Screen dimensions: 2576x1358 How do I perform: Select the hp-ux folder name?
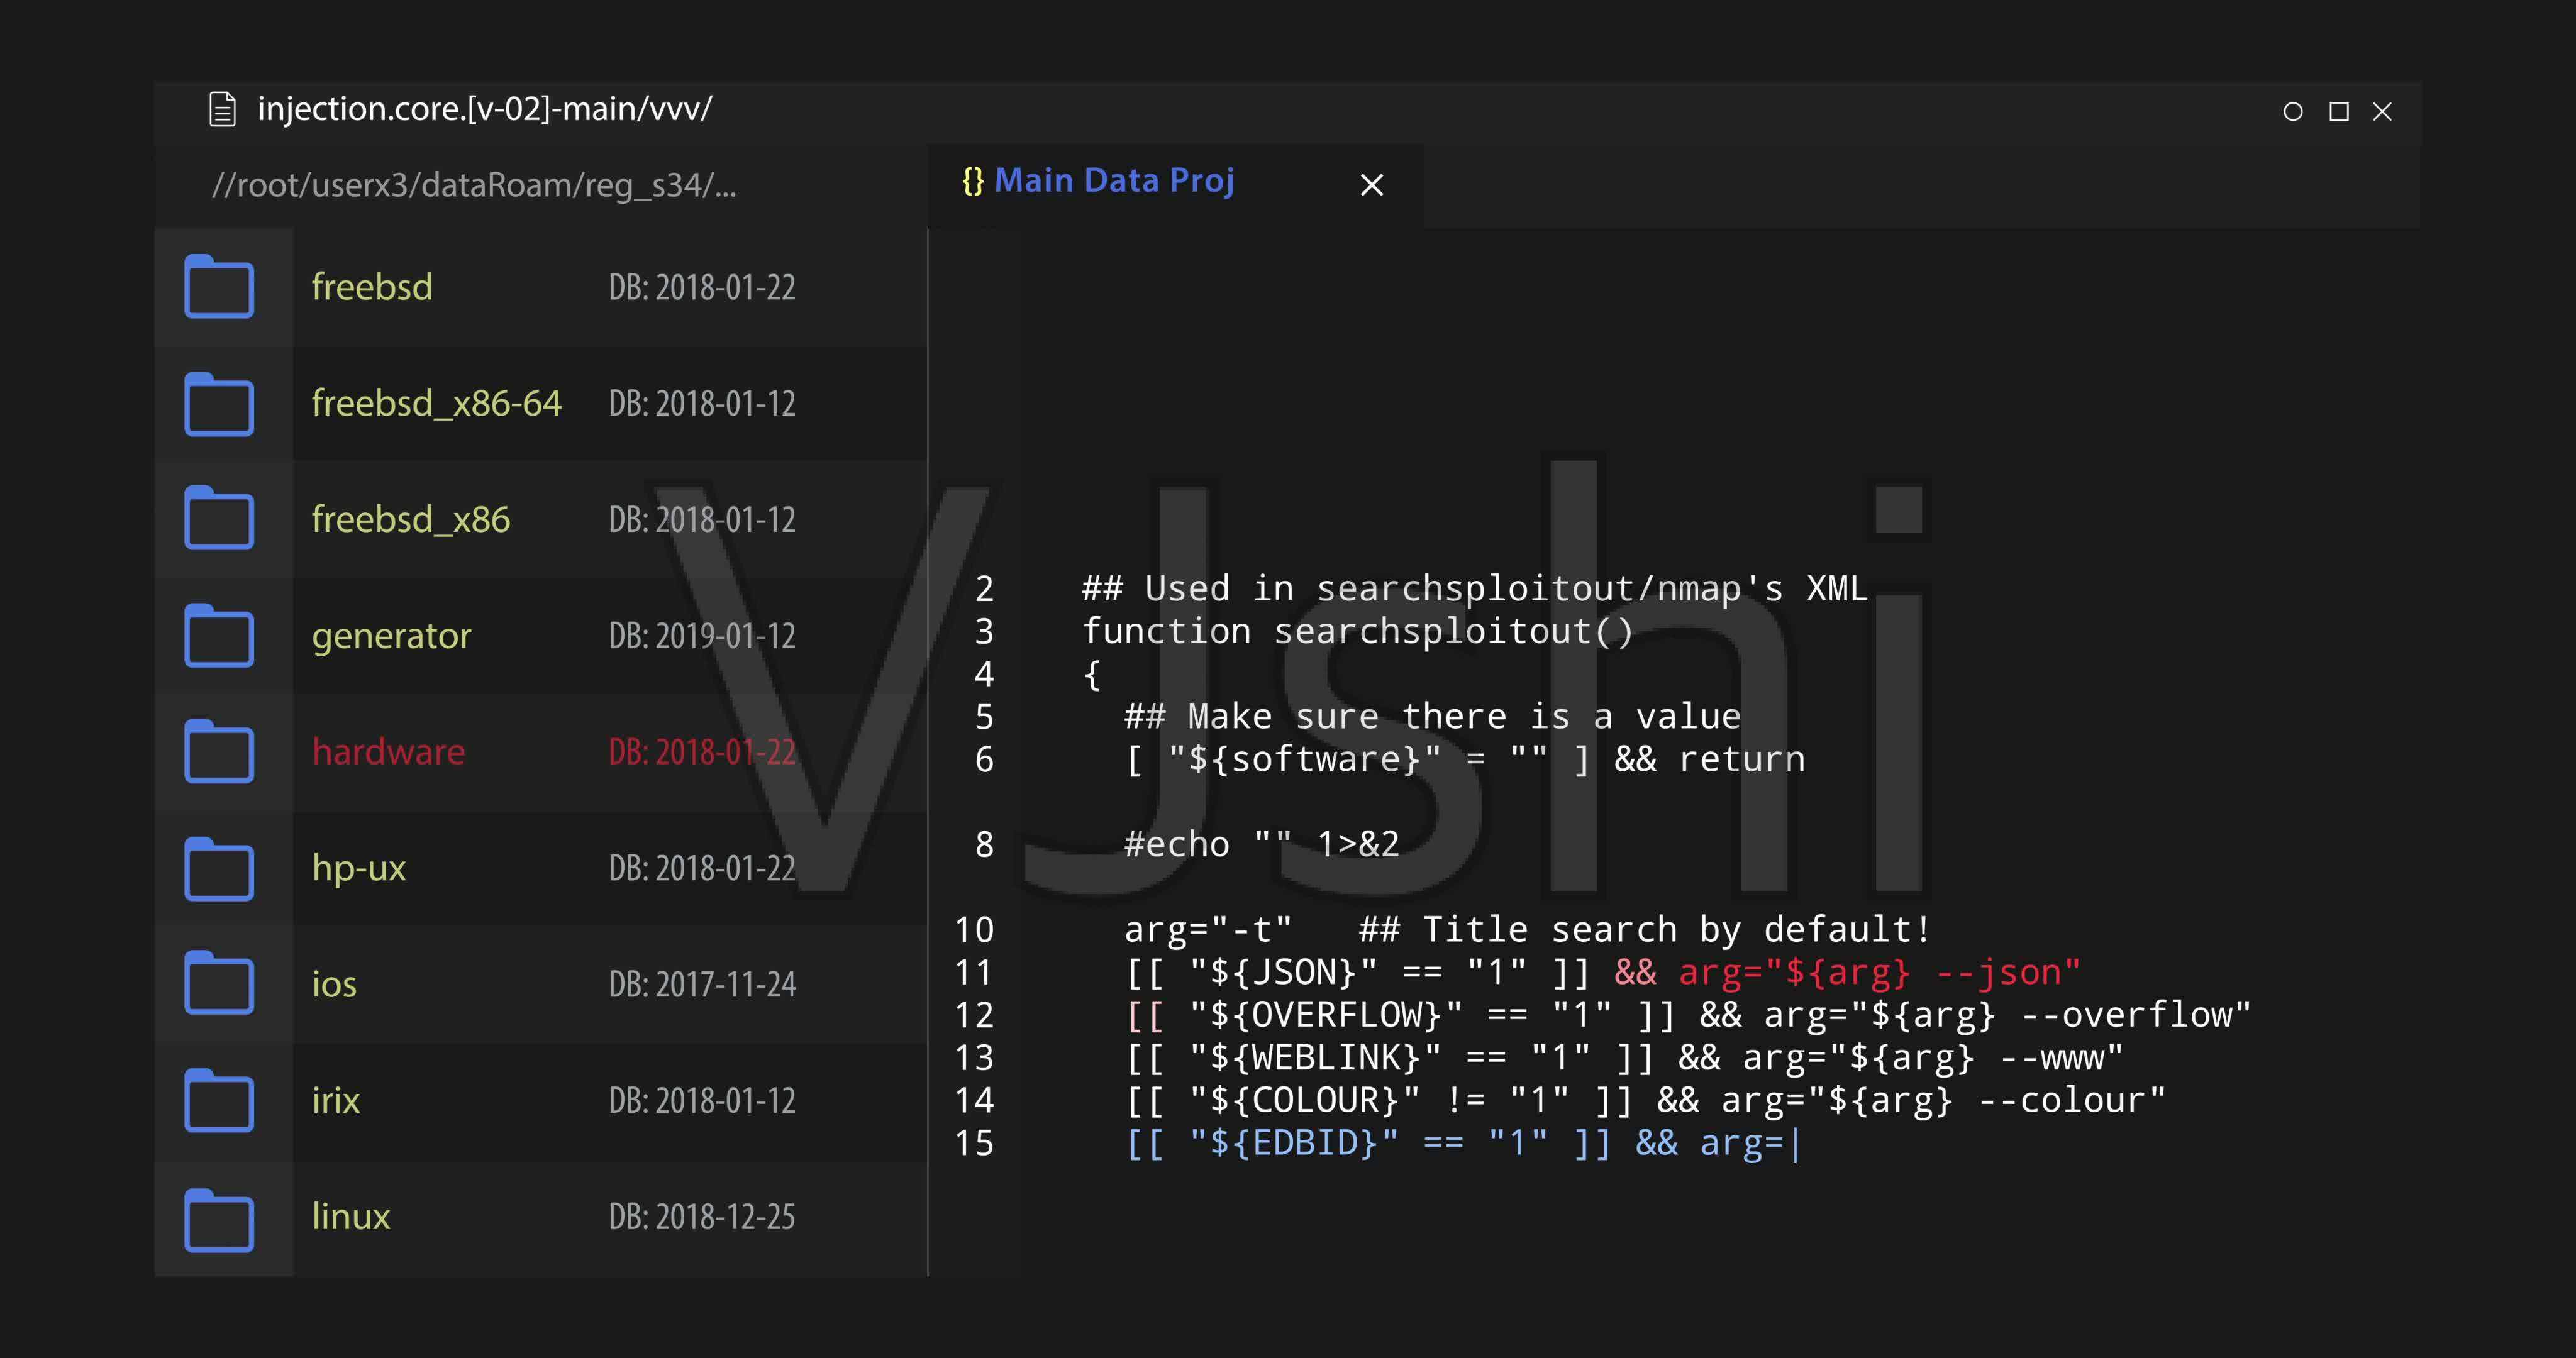[x=359, y=868]
